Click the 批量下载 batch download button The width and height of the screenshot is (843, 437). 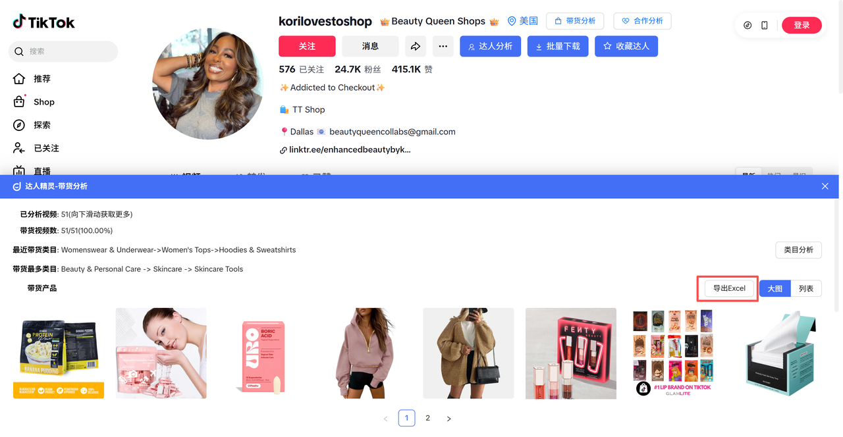(x=558, y=46)
